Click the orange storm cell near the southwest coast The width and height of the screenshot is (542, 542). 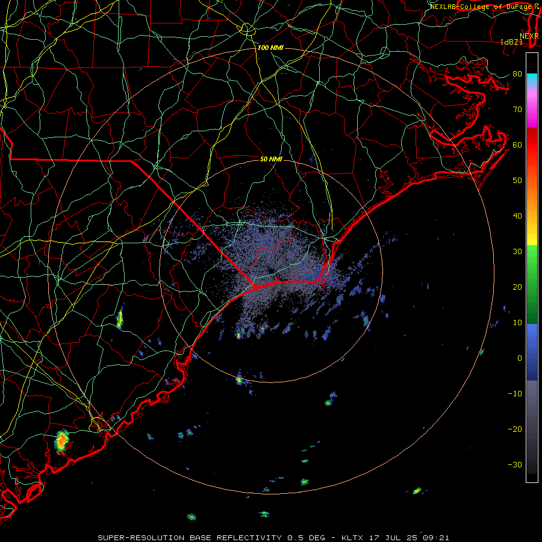61,441
